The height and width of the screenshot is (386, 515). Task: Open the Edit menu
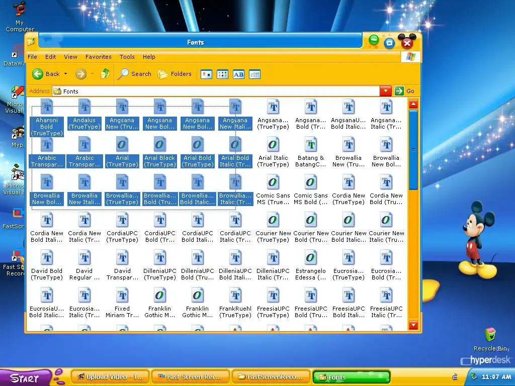pyautogui.click(x=51, y=57)
